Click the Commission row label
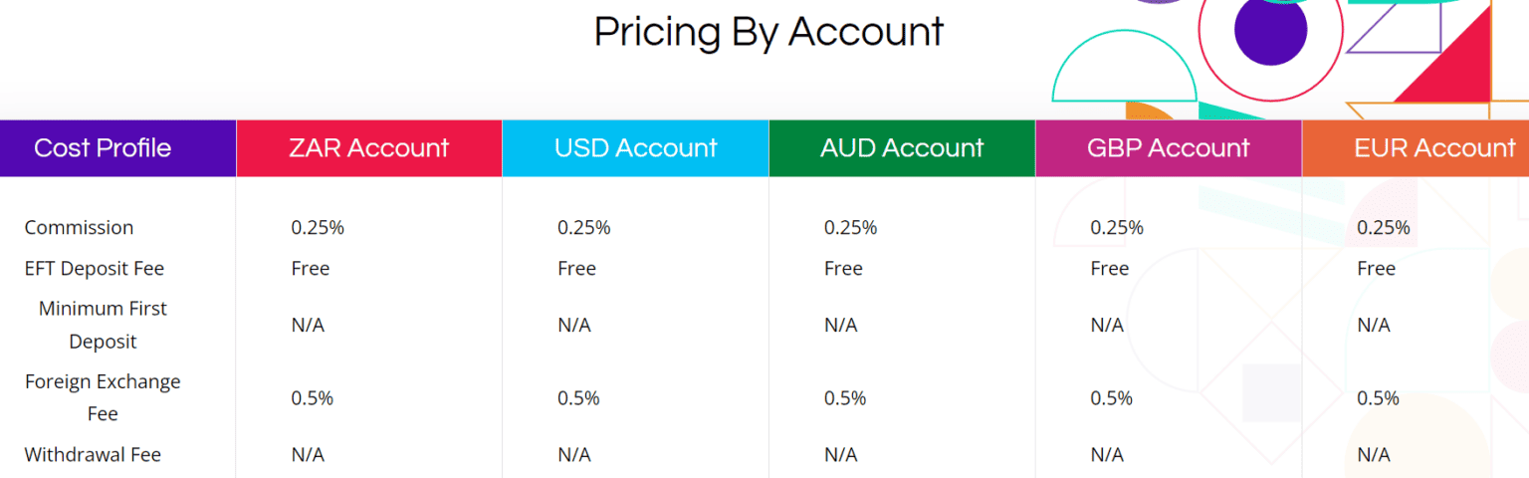The width and height of the screenshot is (1529, 478). click(79, 227)
